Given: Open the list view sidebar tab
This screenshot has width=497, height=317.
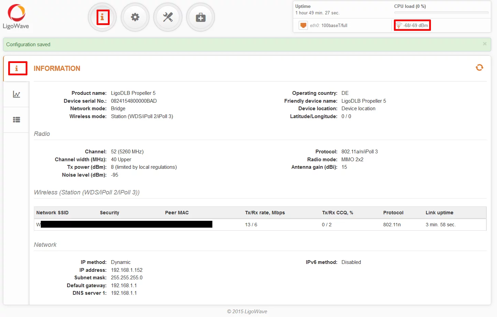Looking at the screenshot, I should pos(16,120).
